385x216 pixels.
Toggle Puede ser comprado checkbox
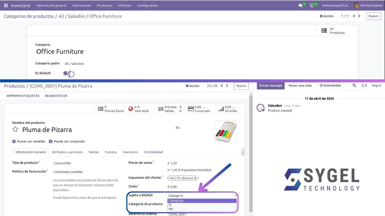tap(51, 141)
